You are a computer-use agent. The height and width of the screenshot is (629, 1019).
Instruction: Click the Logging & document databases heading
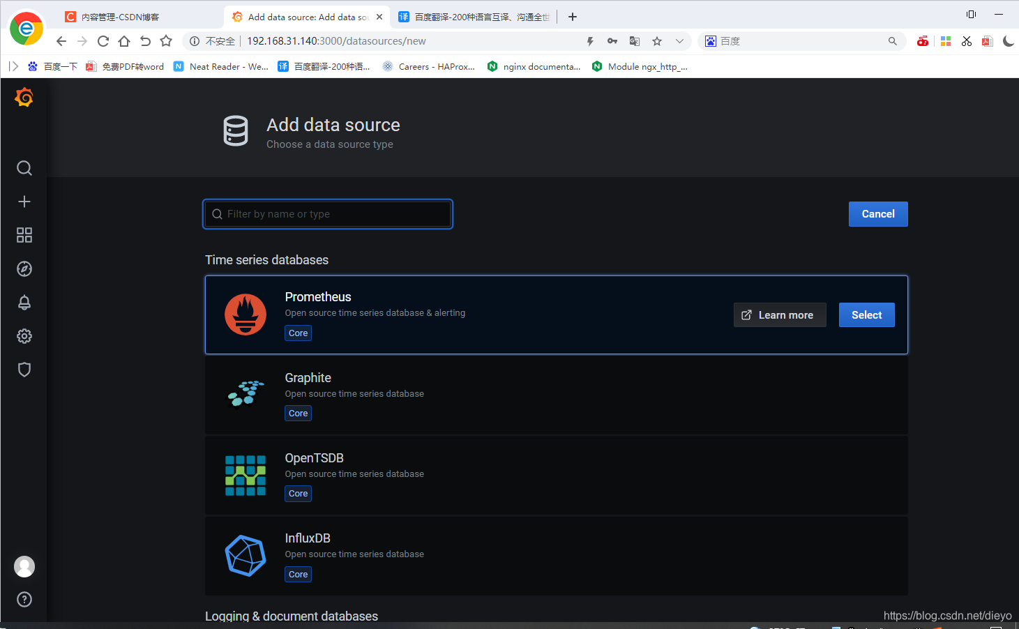point(292,616)
